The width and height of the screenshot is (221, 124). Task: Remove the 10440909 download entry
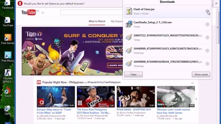tap(207, 51)
